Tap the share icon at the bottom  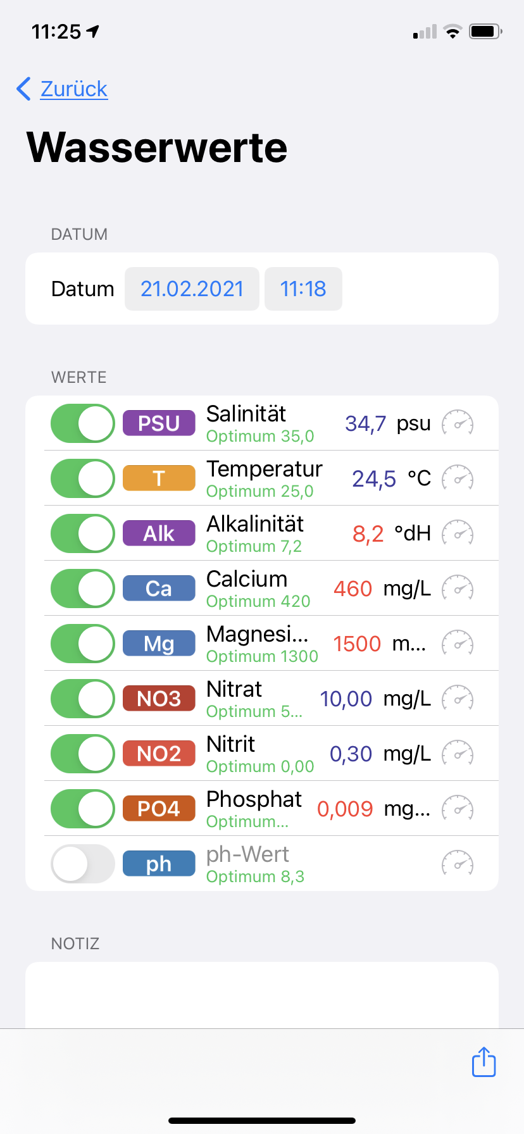coord(484,1062)
